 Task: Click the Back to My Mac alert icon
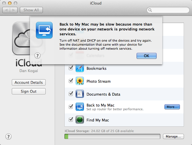[44, 30]
